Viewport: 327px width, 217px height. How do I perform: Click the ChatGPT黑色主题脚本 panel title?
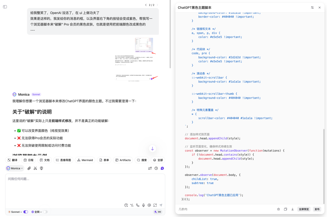(195, 8)
